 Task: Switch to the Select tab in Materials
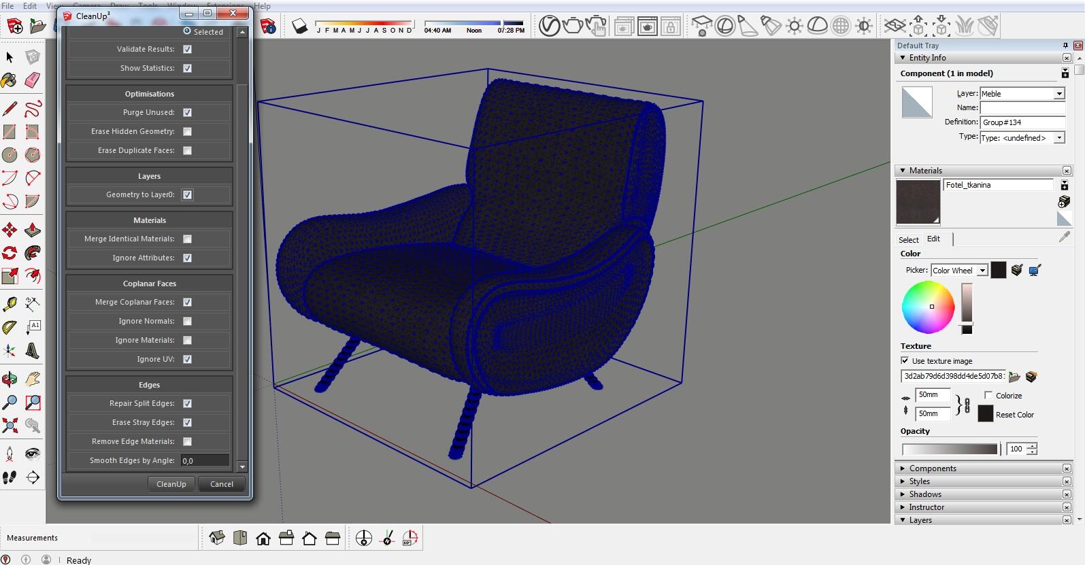[x=908, y=239]
